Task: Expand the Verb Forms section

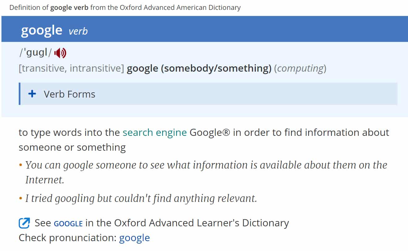Action: click(x=70, y=94)
